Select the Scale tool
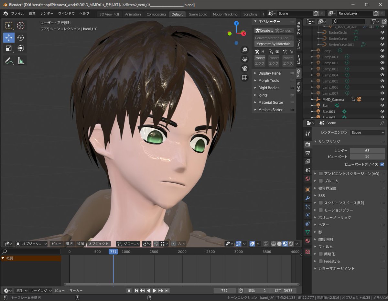388x301 pixels. pos(9,48)
